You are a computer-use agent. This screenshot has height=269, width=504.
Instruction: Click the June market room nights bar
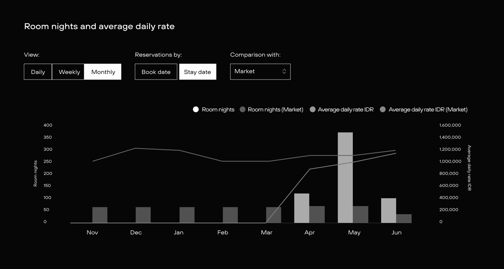(x=404, y=219)
